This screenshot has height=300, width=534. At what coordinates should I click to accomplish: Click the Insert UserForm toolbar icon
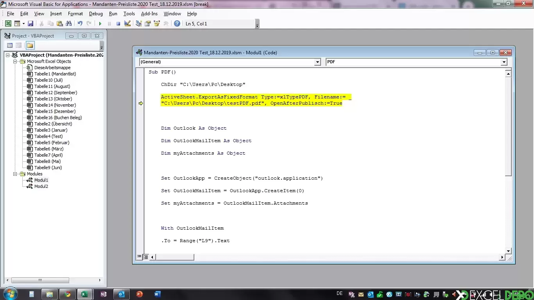pyautogui.click(x=17, y=23)
